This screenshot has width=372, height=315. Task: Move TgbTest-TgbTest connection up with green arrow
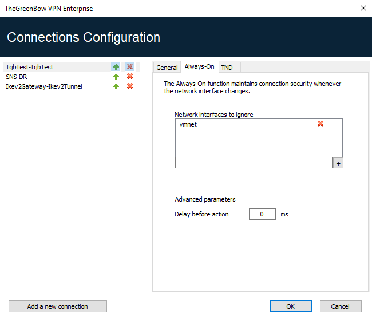[x=116, y=67]
